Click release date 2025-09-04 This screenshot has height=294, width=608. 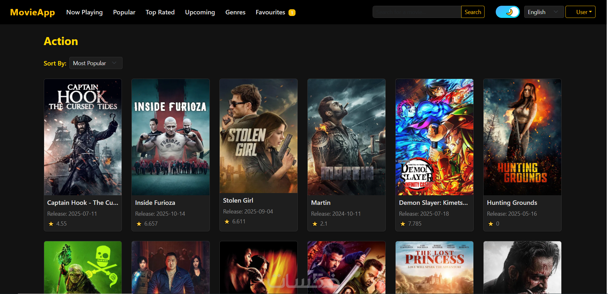pyautogui.click(x=248, y=212)
